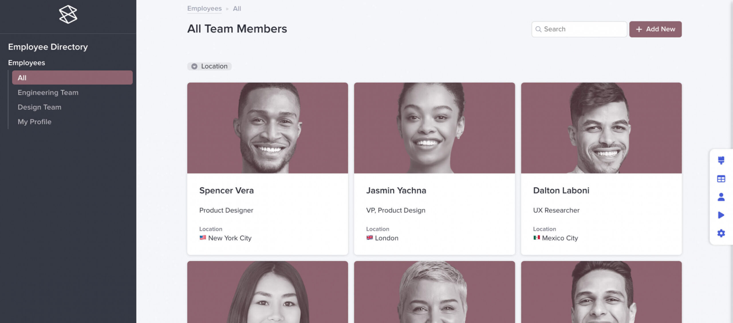Image resolution: width=733 pixels, height=323 pixels.
Task: Click the app logo in the sidebar
Action: click(68, 14)
